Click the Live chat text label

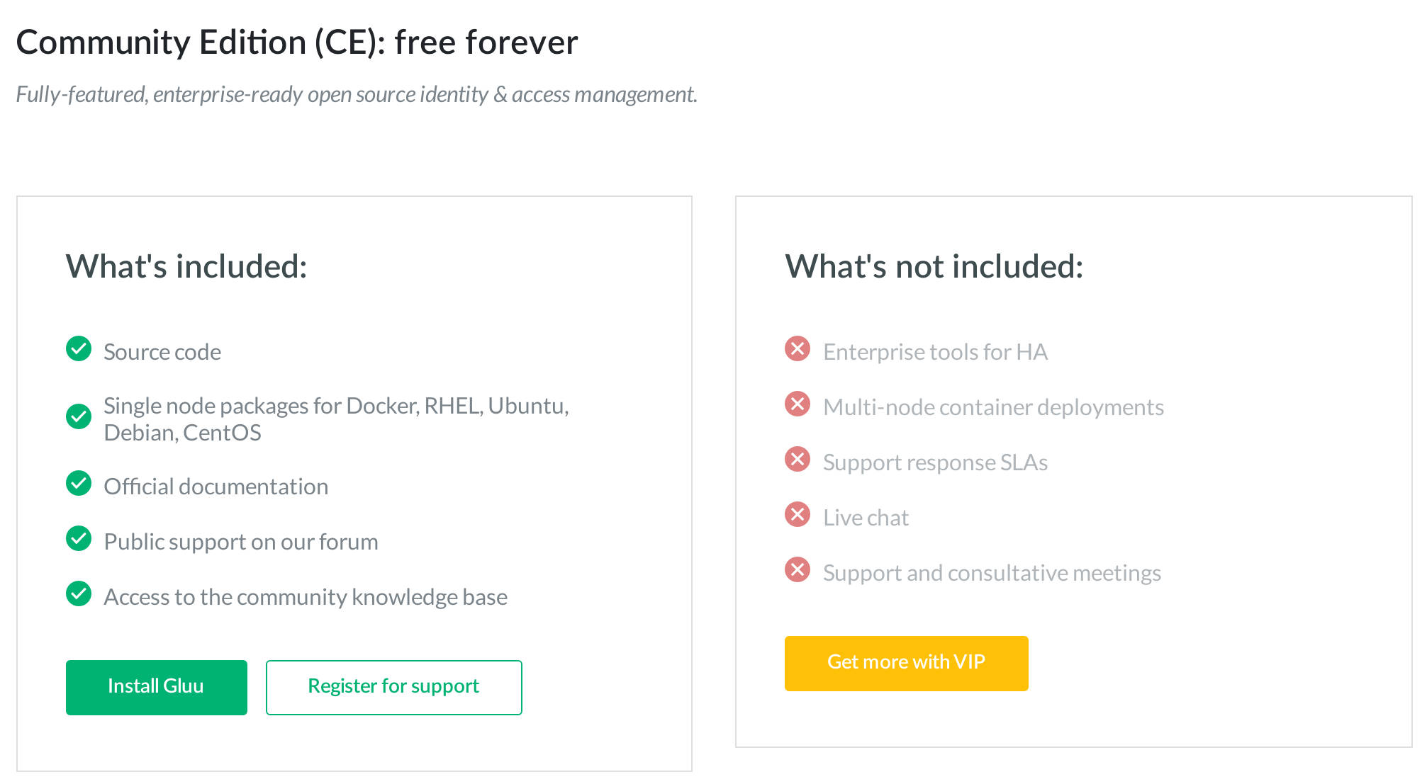pos(865,517)
